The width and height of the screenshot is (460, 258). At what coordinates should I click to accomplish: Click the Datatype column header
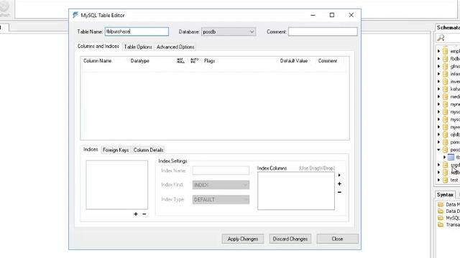140,61
